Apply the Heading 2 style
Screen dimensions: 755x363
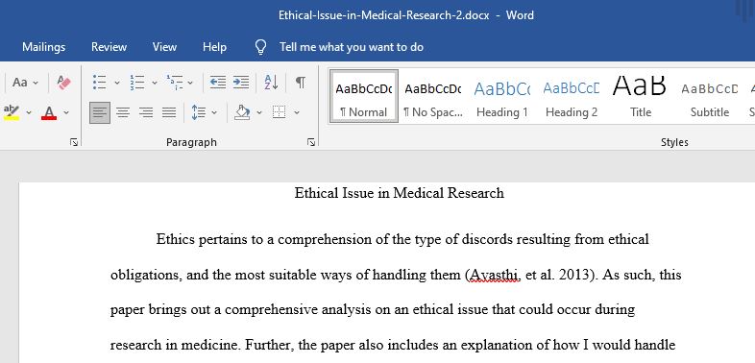572,96
